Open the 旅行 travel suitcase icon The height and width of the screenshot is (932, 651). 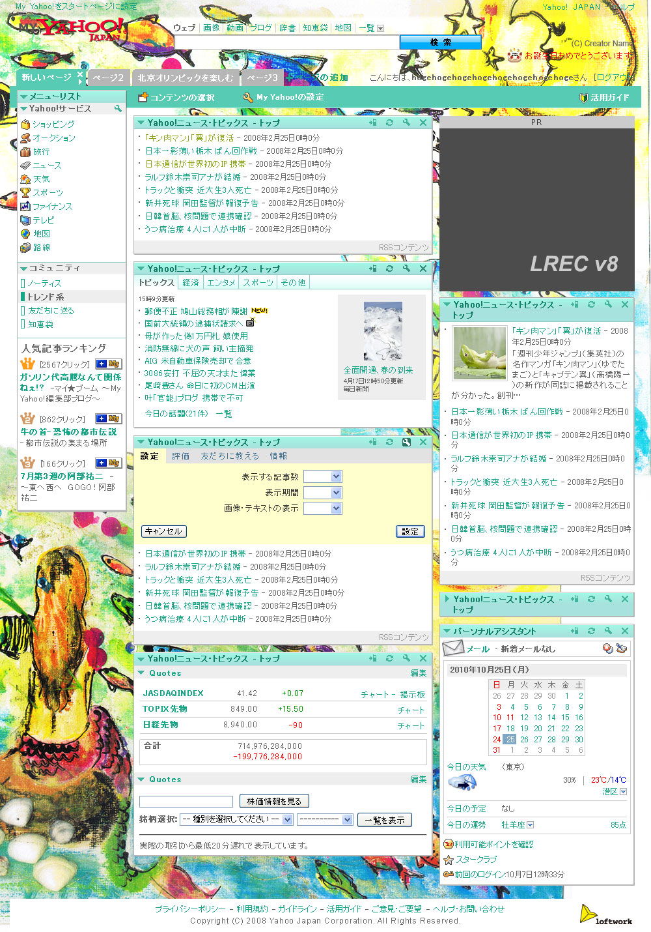tap(25, 151)
